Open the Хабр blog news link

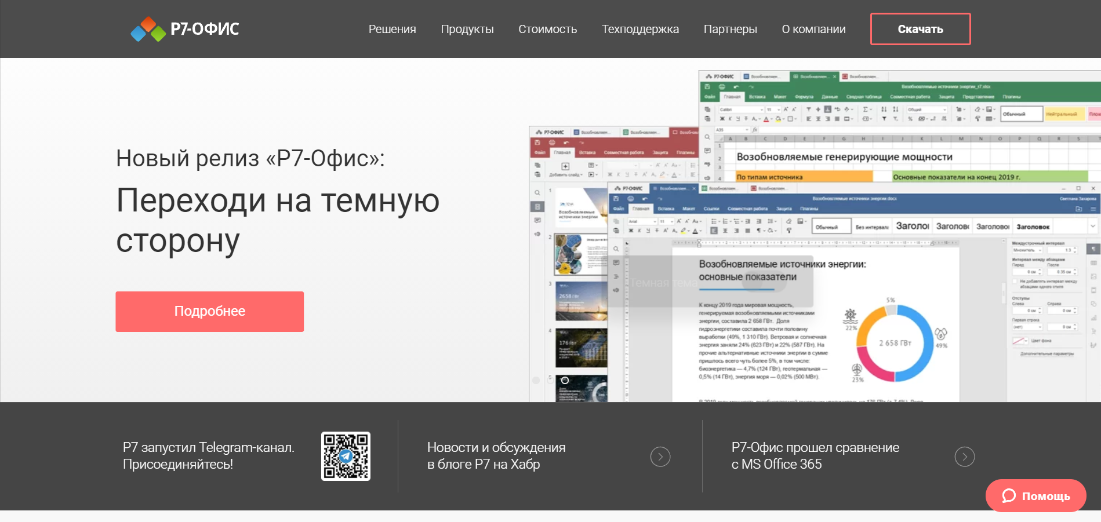[x=496, y=456]
